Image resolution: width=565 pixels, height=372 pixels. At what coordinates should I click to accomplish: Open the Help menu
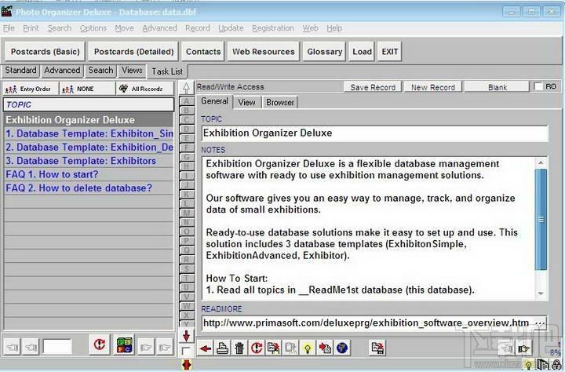point(334,28)
